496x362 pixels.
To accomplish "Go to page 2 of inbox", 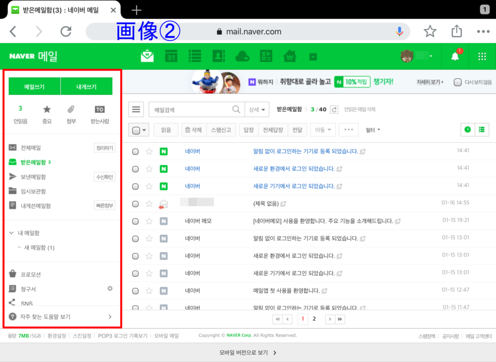I will (x=314, y=319).
